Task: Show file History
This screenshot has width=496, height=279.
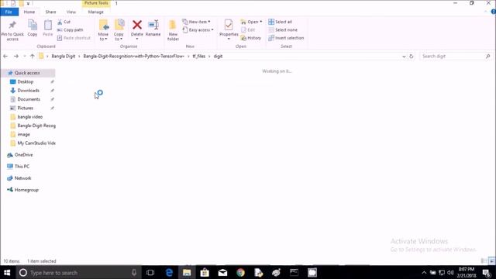Action: (x=251, y=38)
